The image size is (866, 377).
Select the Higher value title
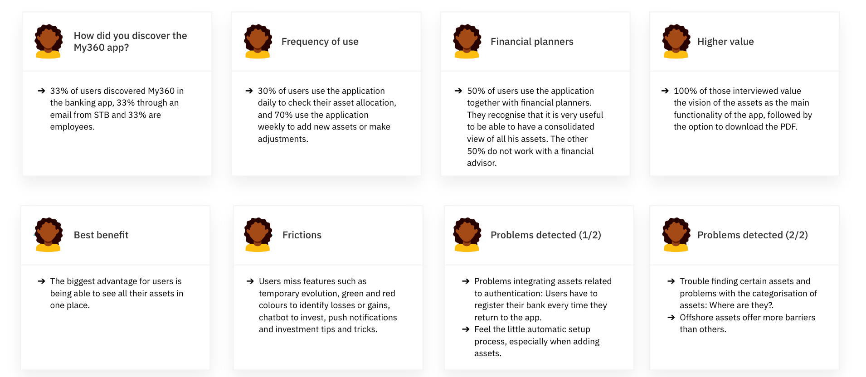725,42
